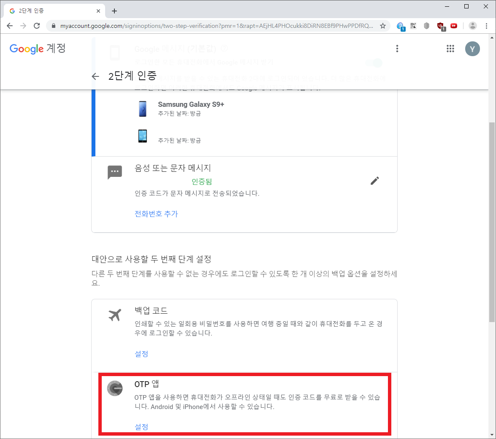Image resolution: width=496 pixels, height=439 pixels.
Task: Maximize the Chrome window
Action: point(466,6)
